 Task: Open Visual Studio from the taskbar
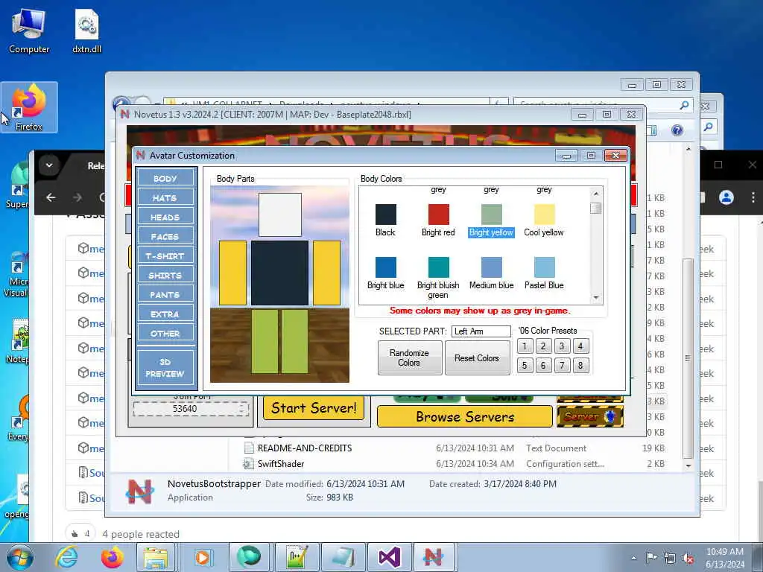click(x=389, y=557)
